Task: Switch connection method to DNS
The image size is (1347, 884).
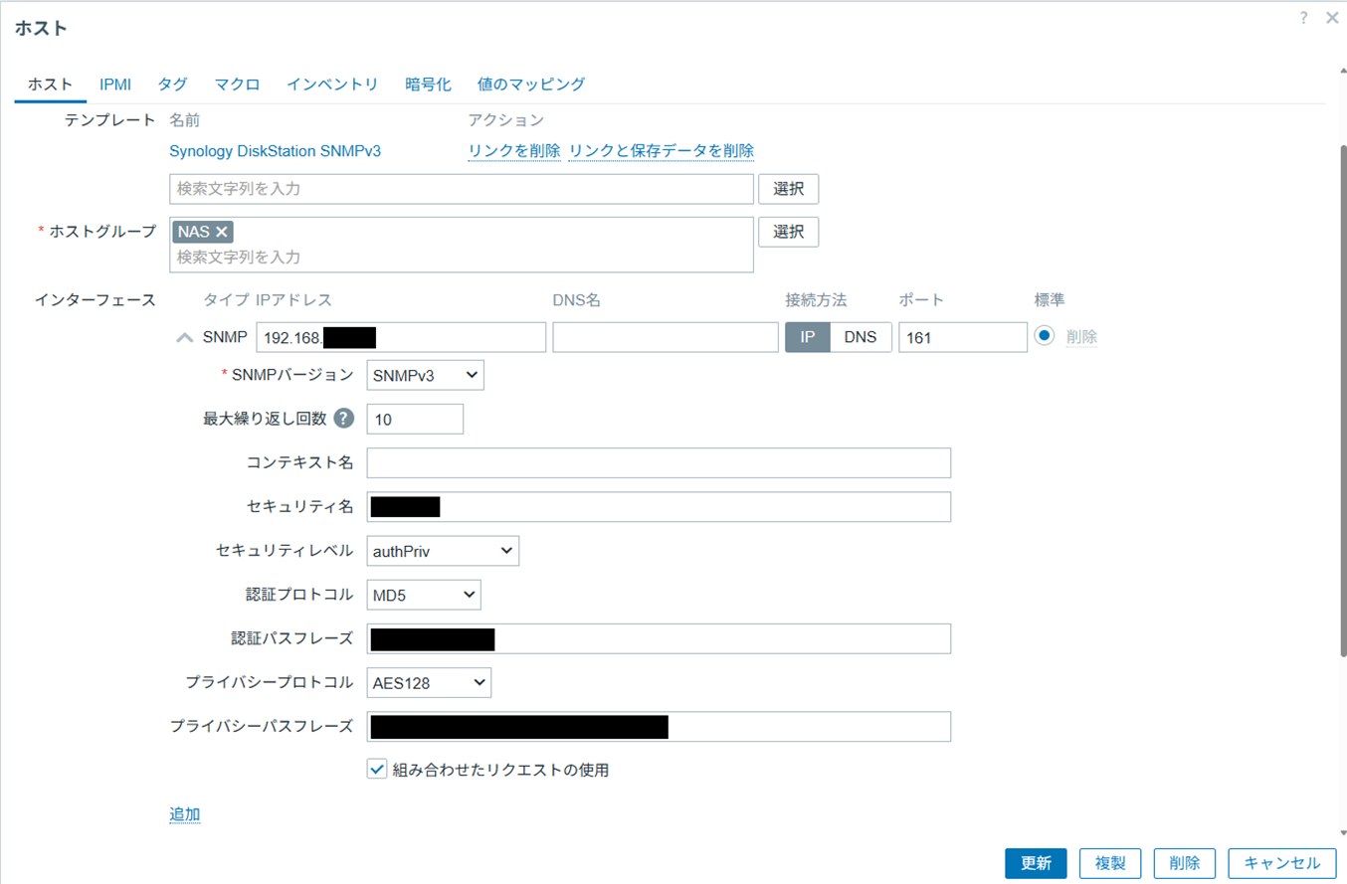Action: tap(860, 337)
